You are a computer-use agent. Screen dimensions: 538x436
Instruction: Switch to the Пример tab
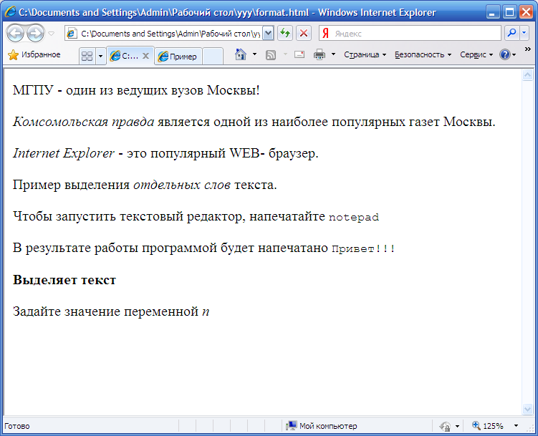[x=178, y=57]
